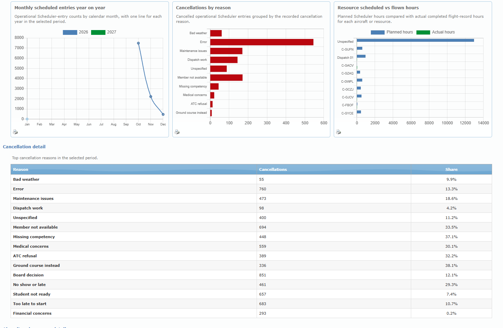Select the November data point on the 2026 line

tap(151, 97)
